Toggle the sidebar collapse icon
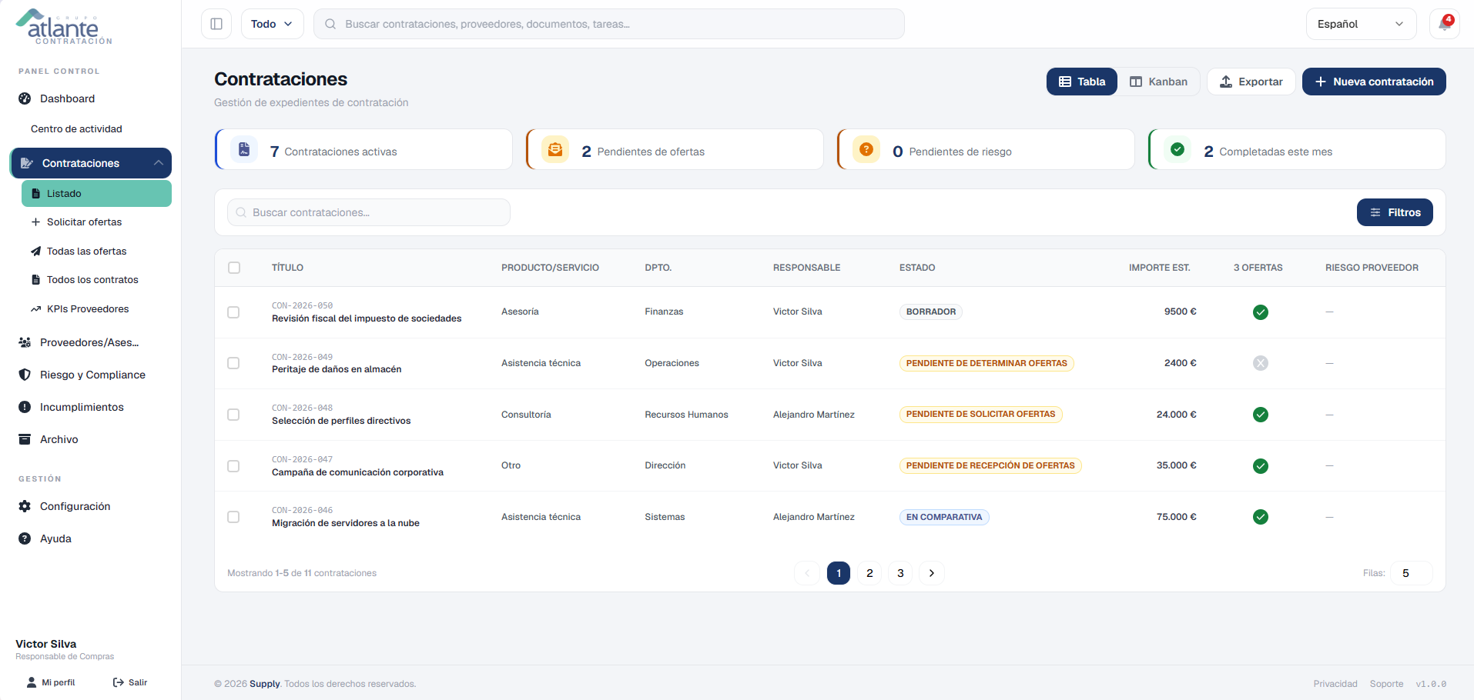The height and width of the screenshot is (700, 1474). coord(216,24)
